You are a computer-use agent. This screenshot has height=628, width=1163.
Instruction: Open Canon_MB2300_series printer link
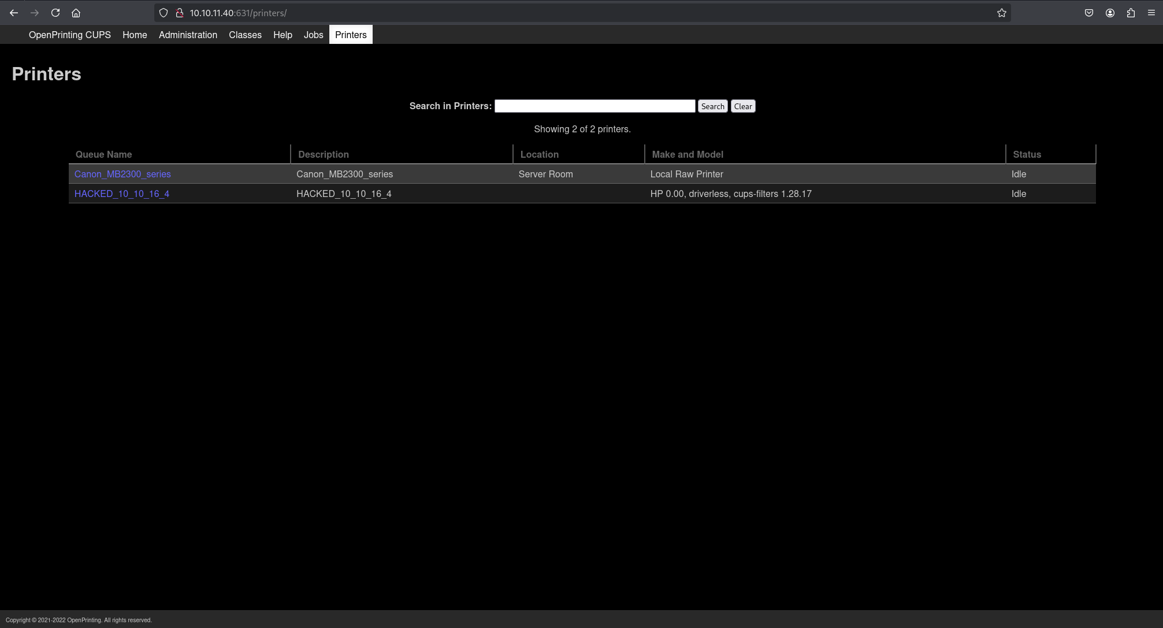point(122,174)
